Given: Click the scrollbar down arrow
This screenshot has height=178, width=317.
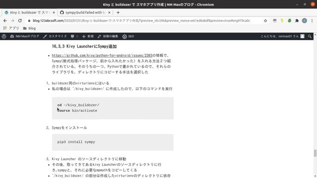Looking at the screenshot, I should point(315,177).
